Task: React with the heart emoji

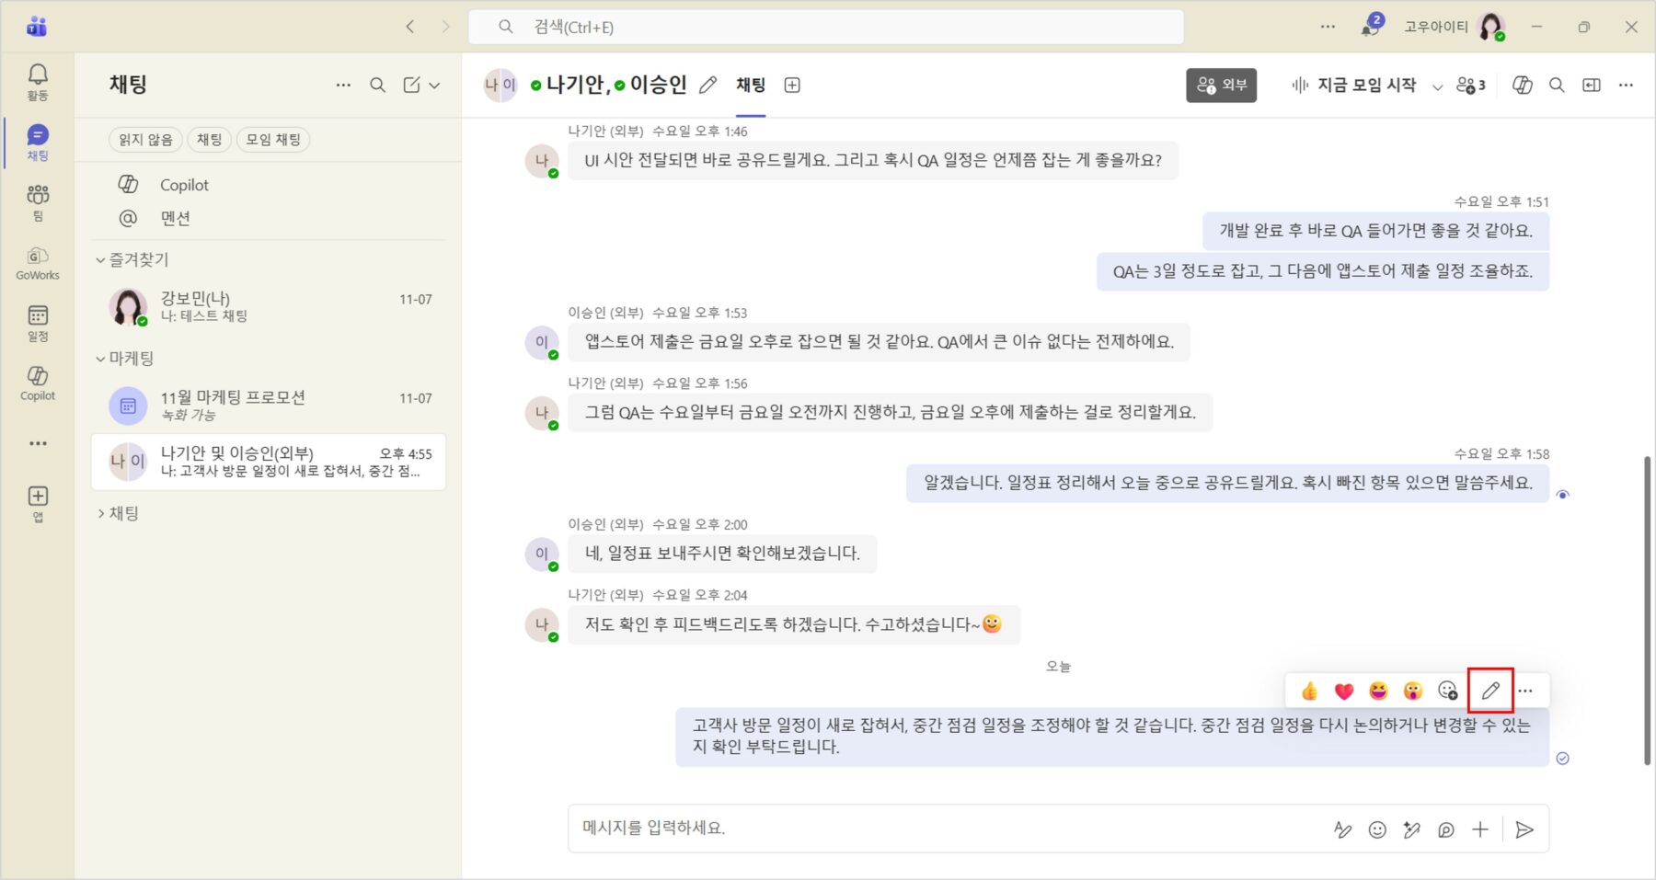Action: coord(1344,691)
